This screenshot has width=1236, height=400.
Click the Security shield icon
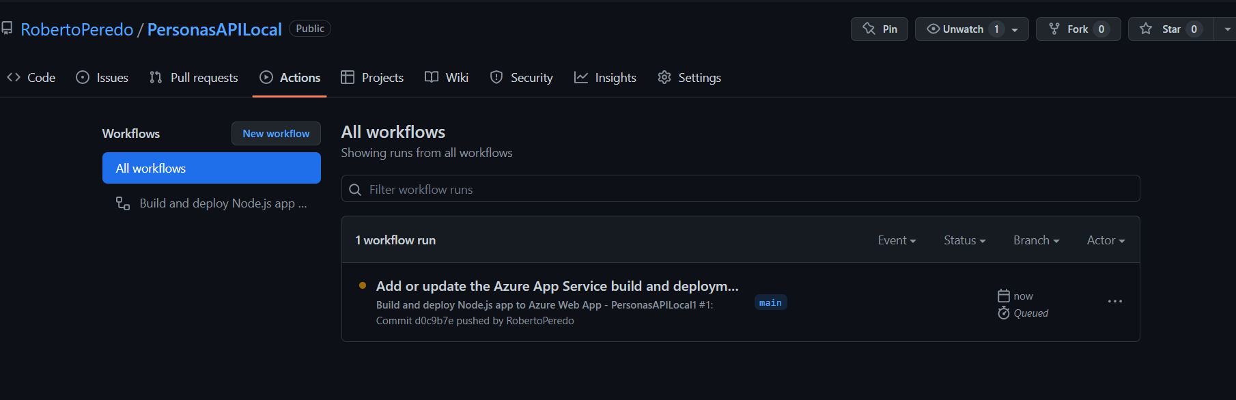tap(496, 77)
